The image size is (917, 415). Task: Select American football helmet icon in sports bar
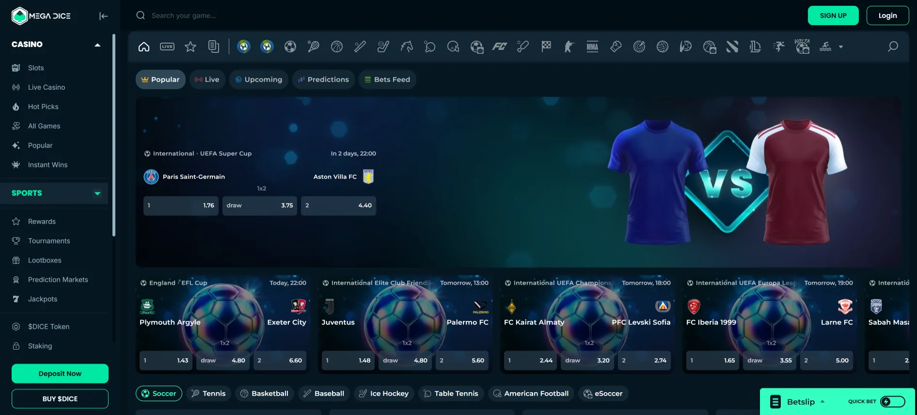pyautogui.click(x=453, y=46)
